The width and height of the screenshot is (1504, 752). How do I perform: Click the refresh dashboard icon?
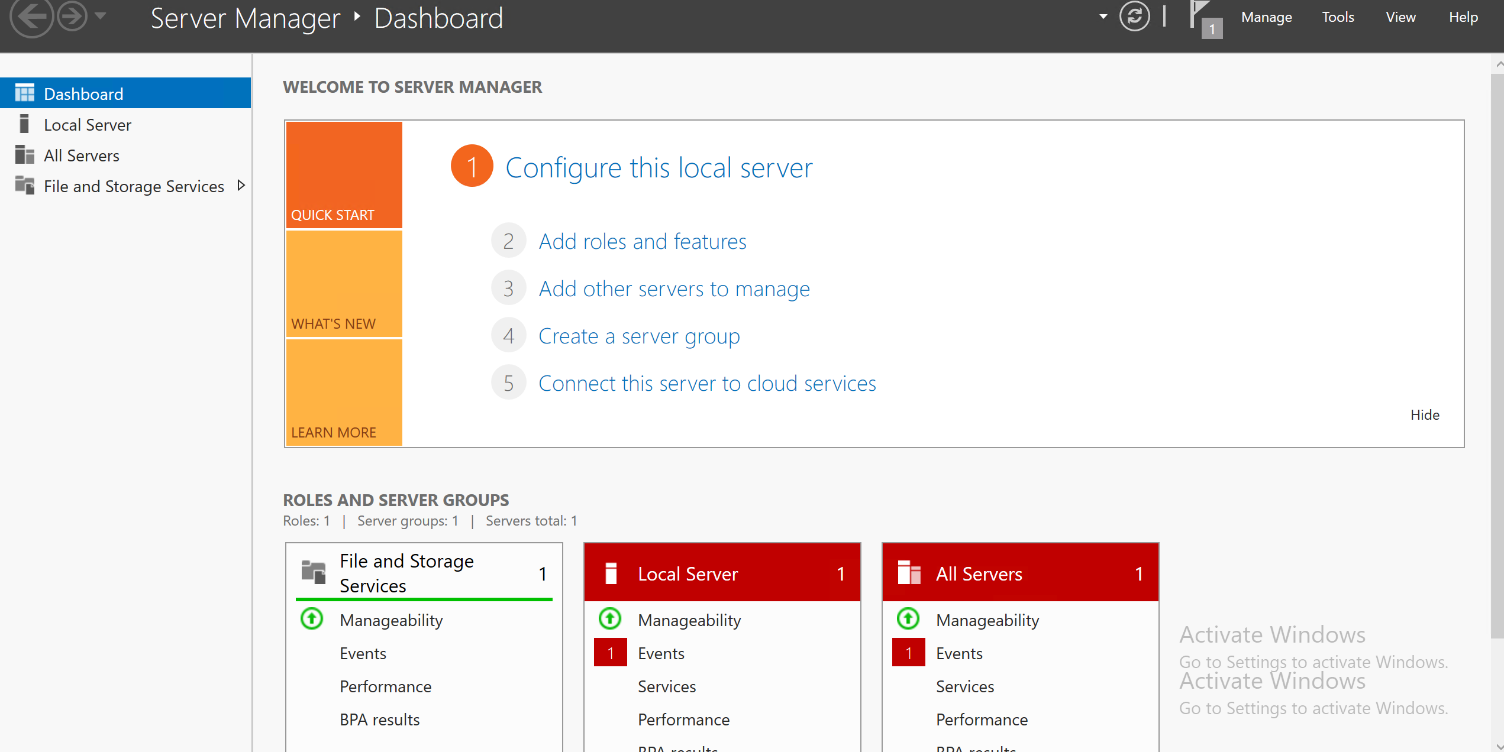1134,17
